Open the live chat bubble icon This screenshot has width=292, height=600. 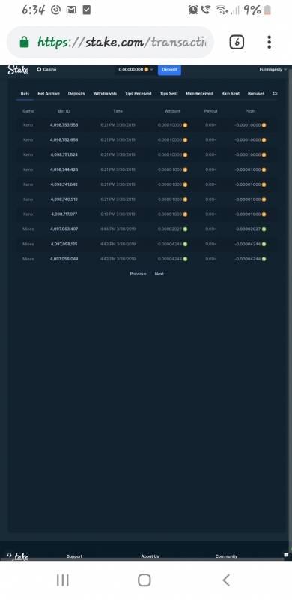(x=286, y=555)
